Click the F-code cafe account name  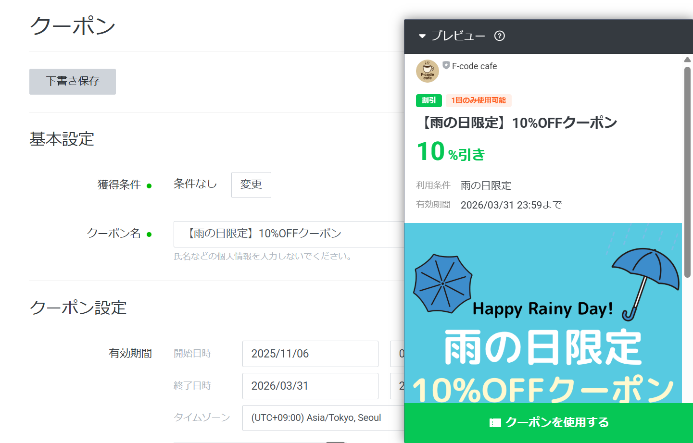tap(474, 66)
